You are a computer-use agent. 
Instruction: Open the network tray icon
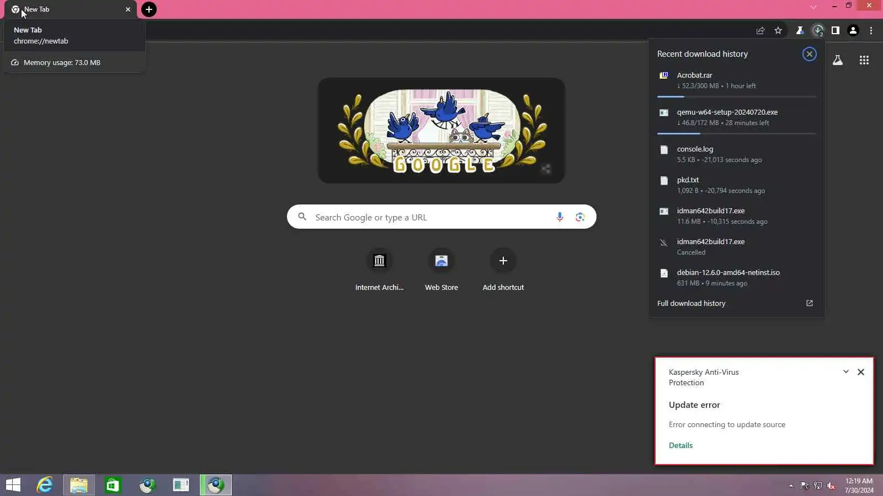tap(818, 486)
